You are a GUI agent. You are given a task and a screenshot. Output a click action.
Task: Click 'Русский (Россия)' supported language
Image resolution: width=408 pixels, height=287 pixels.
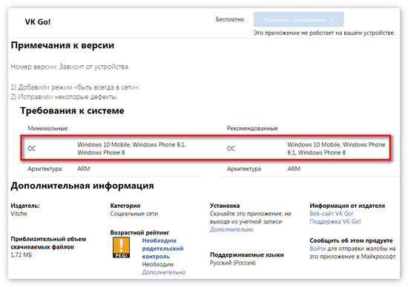pyautogui.click(x=233, y=263)
